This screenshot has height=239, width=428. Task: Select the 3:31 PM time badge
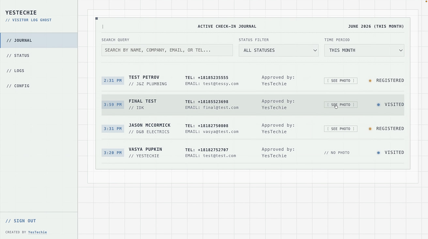pos(113,129)
